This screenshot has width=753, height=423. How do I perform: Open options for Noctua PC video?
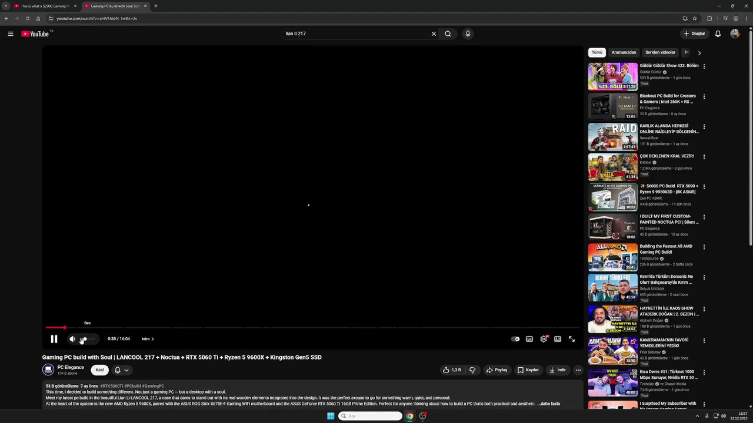704,217
